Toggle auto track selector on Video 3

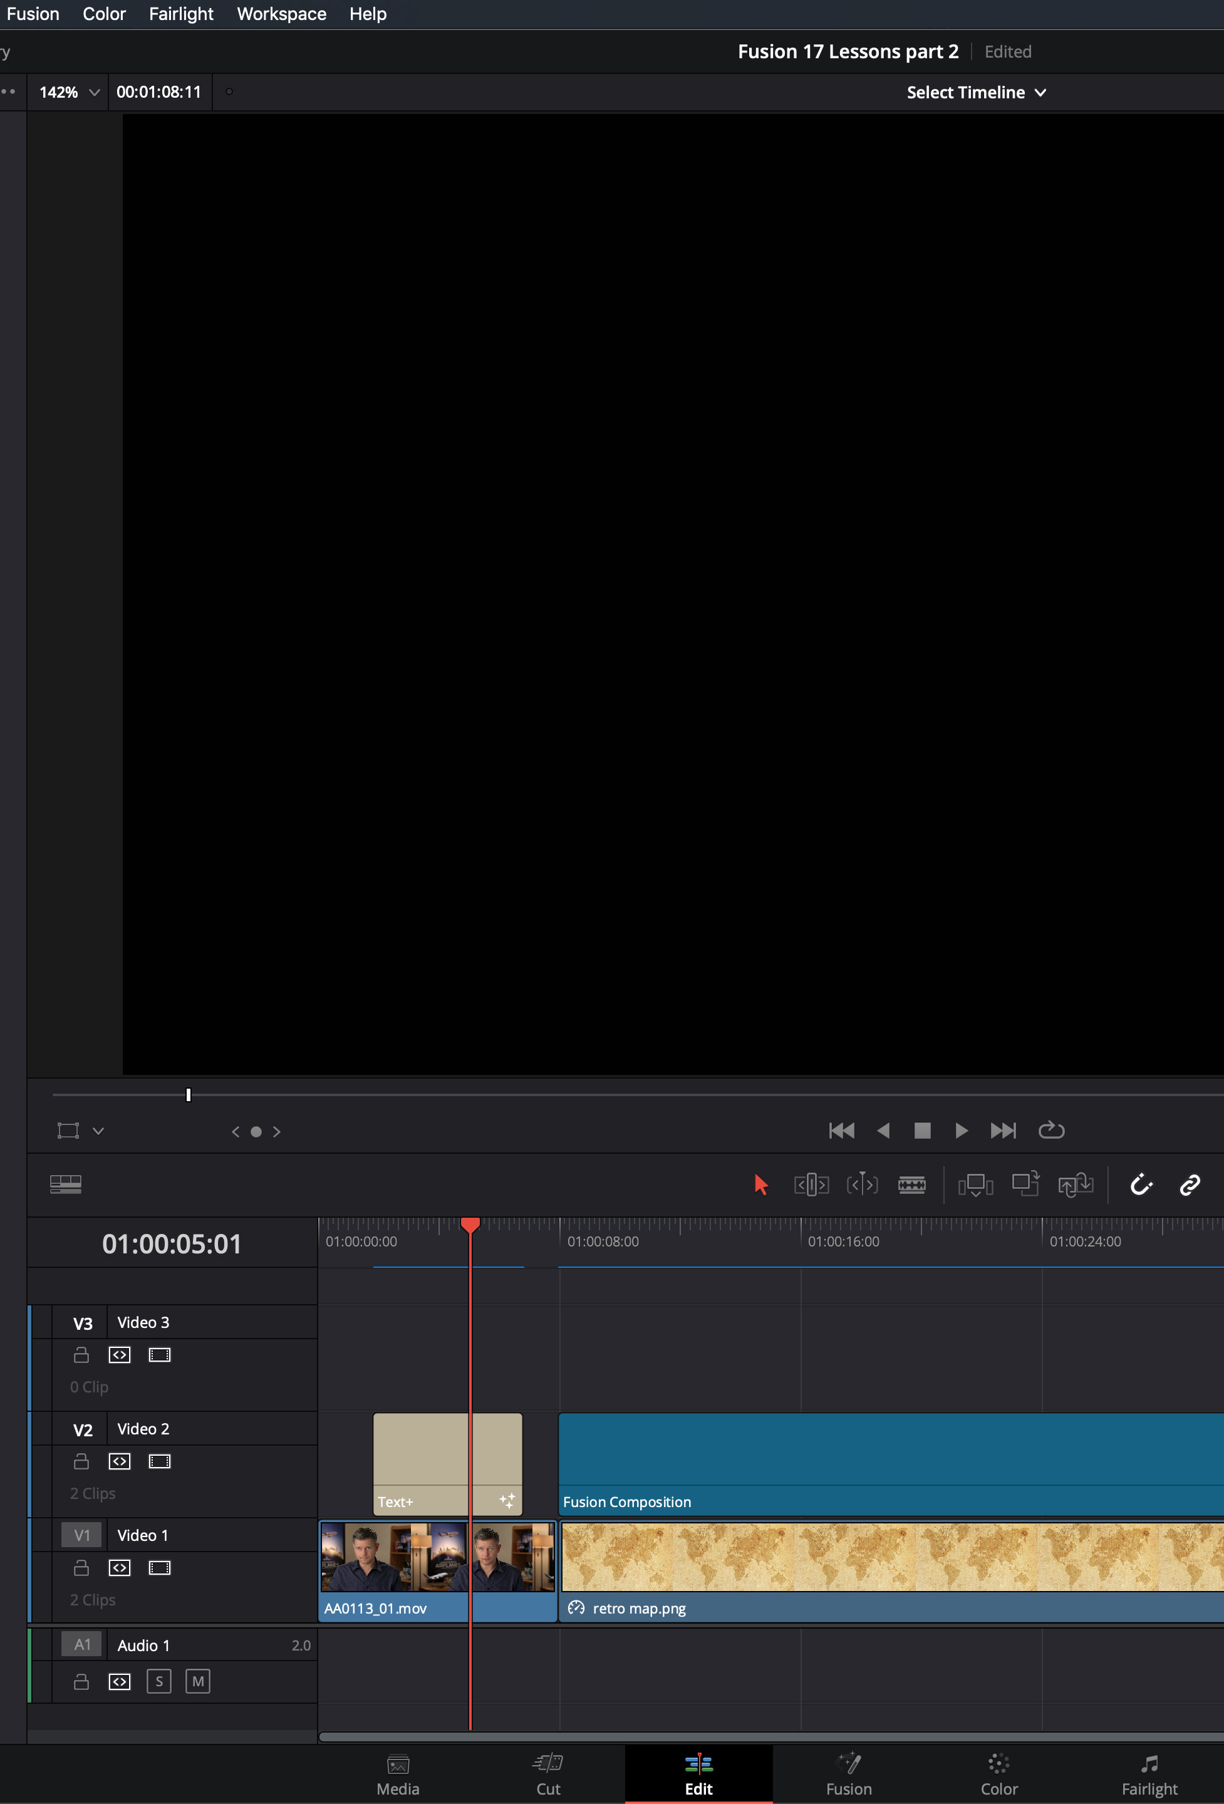(120, 1354)
